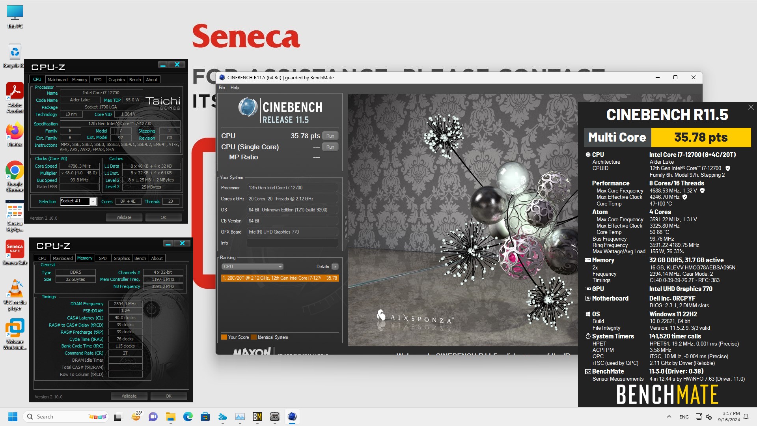
Task: Open File Explorer from the taskbar
Action: [x=170, y=417]
